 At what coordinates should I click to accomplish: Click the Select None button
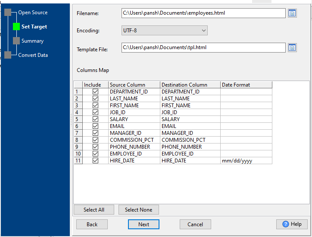[138, 210]
